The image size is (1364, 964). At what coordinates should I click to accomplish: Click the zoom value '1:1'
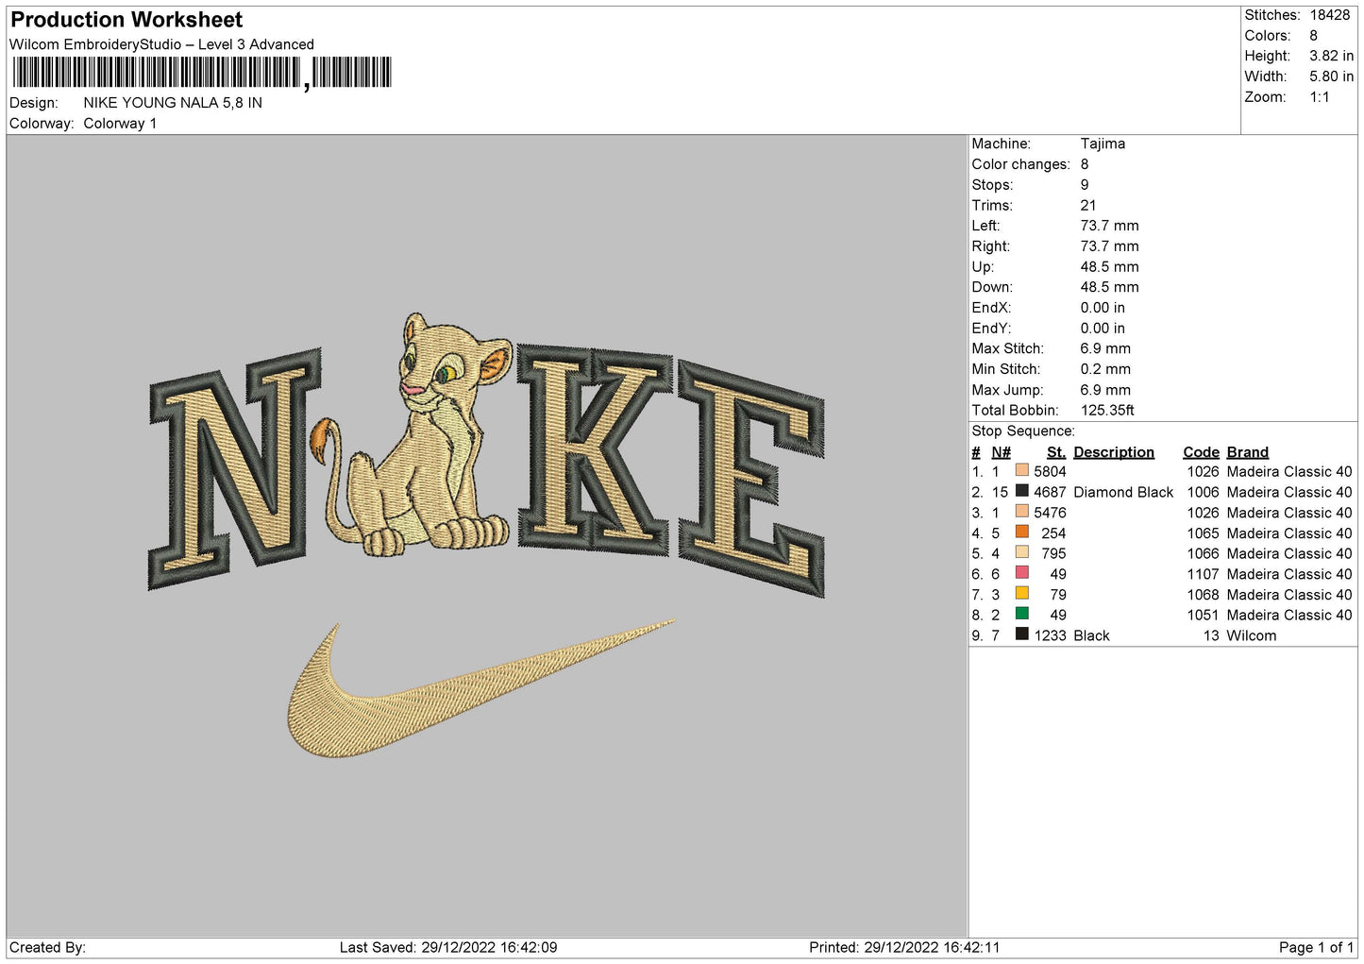pos(1319,97)
